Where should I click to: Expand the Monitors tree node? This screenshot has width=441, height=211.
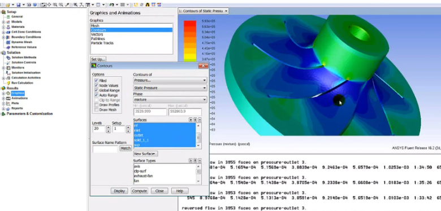(x=3, y=68)
